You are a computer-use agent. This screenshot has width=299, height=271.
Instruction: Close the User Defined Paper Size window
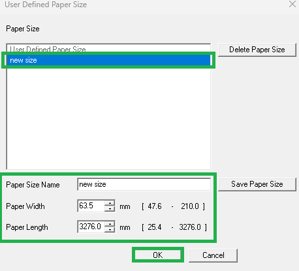(292, 4)
